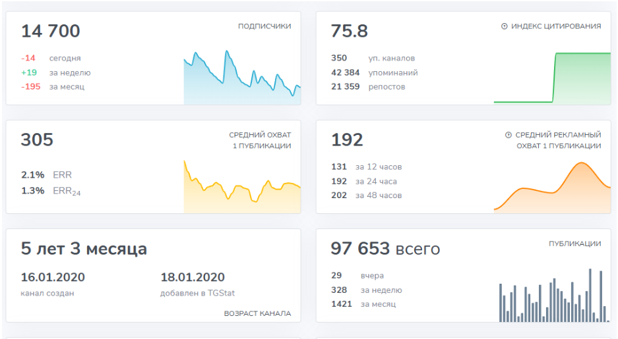Open the 42 384 упоминаний stat

[x=374, y=72]
